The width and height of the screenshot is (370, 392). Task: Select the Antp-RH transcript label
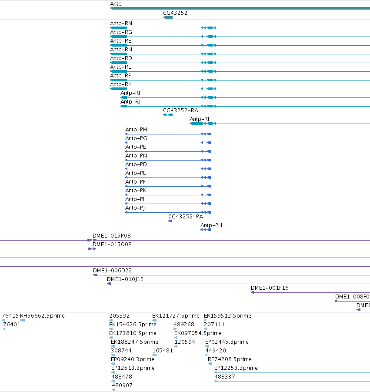[200, 119]
